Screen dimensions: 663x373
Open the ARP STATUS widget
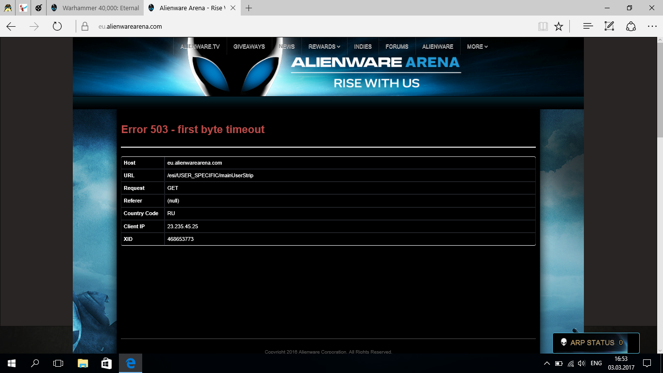[596, 343]
